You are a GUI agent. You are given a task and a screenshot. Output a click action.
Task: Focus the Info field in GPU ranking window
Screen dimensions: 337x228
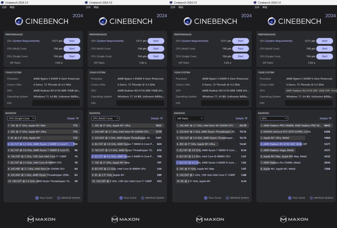tap(309, 103)
